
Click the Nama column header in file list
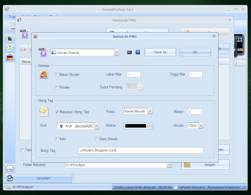[x=26, y=62]
